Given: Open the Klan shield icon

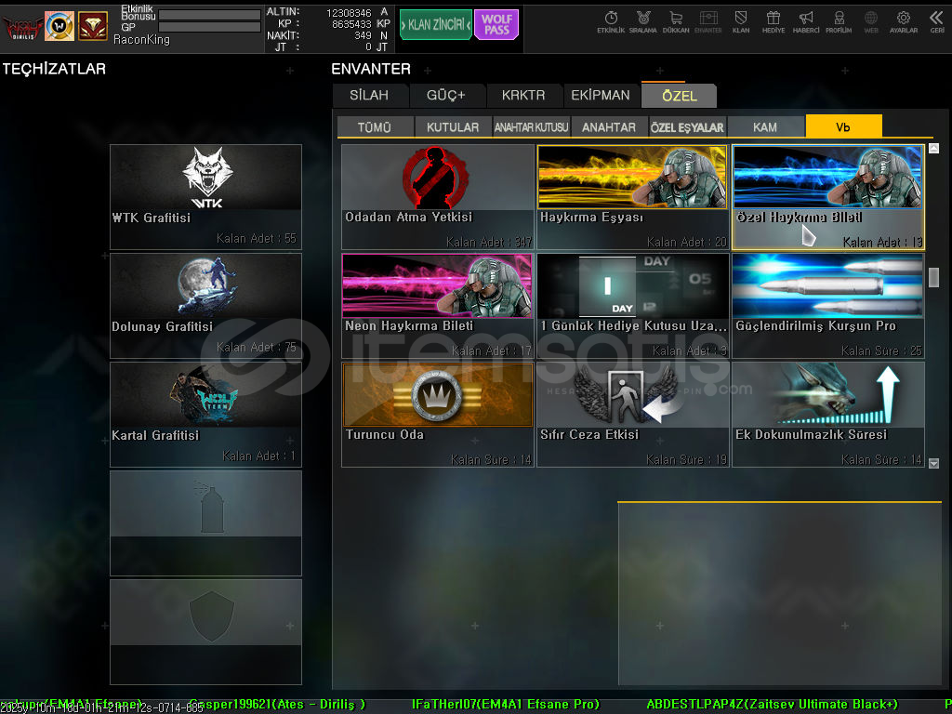Looking at the screenshot, I should tap(741, 22).
